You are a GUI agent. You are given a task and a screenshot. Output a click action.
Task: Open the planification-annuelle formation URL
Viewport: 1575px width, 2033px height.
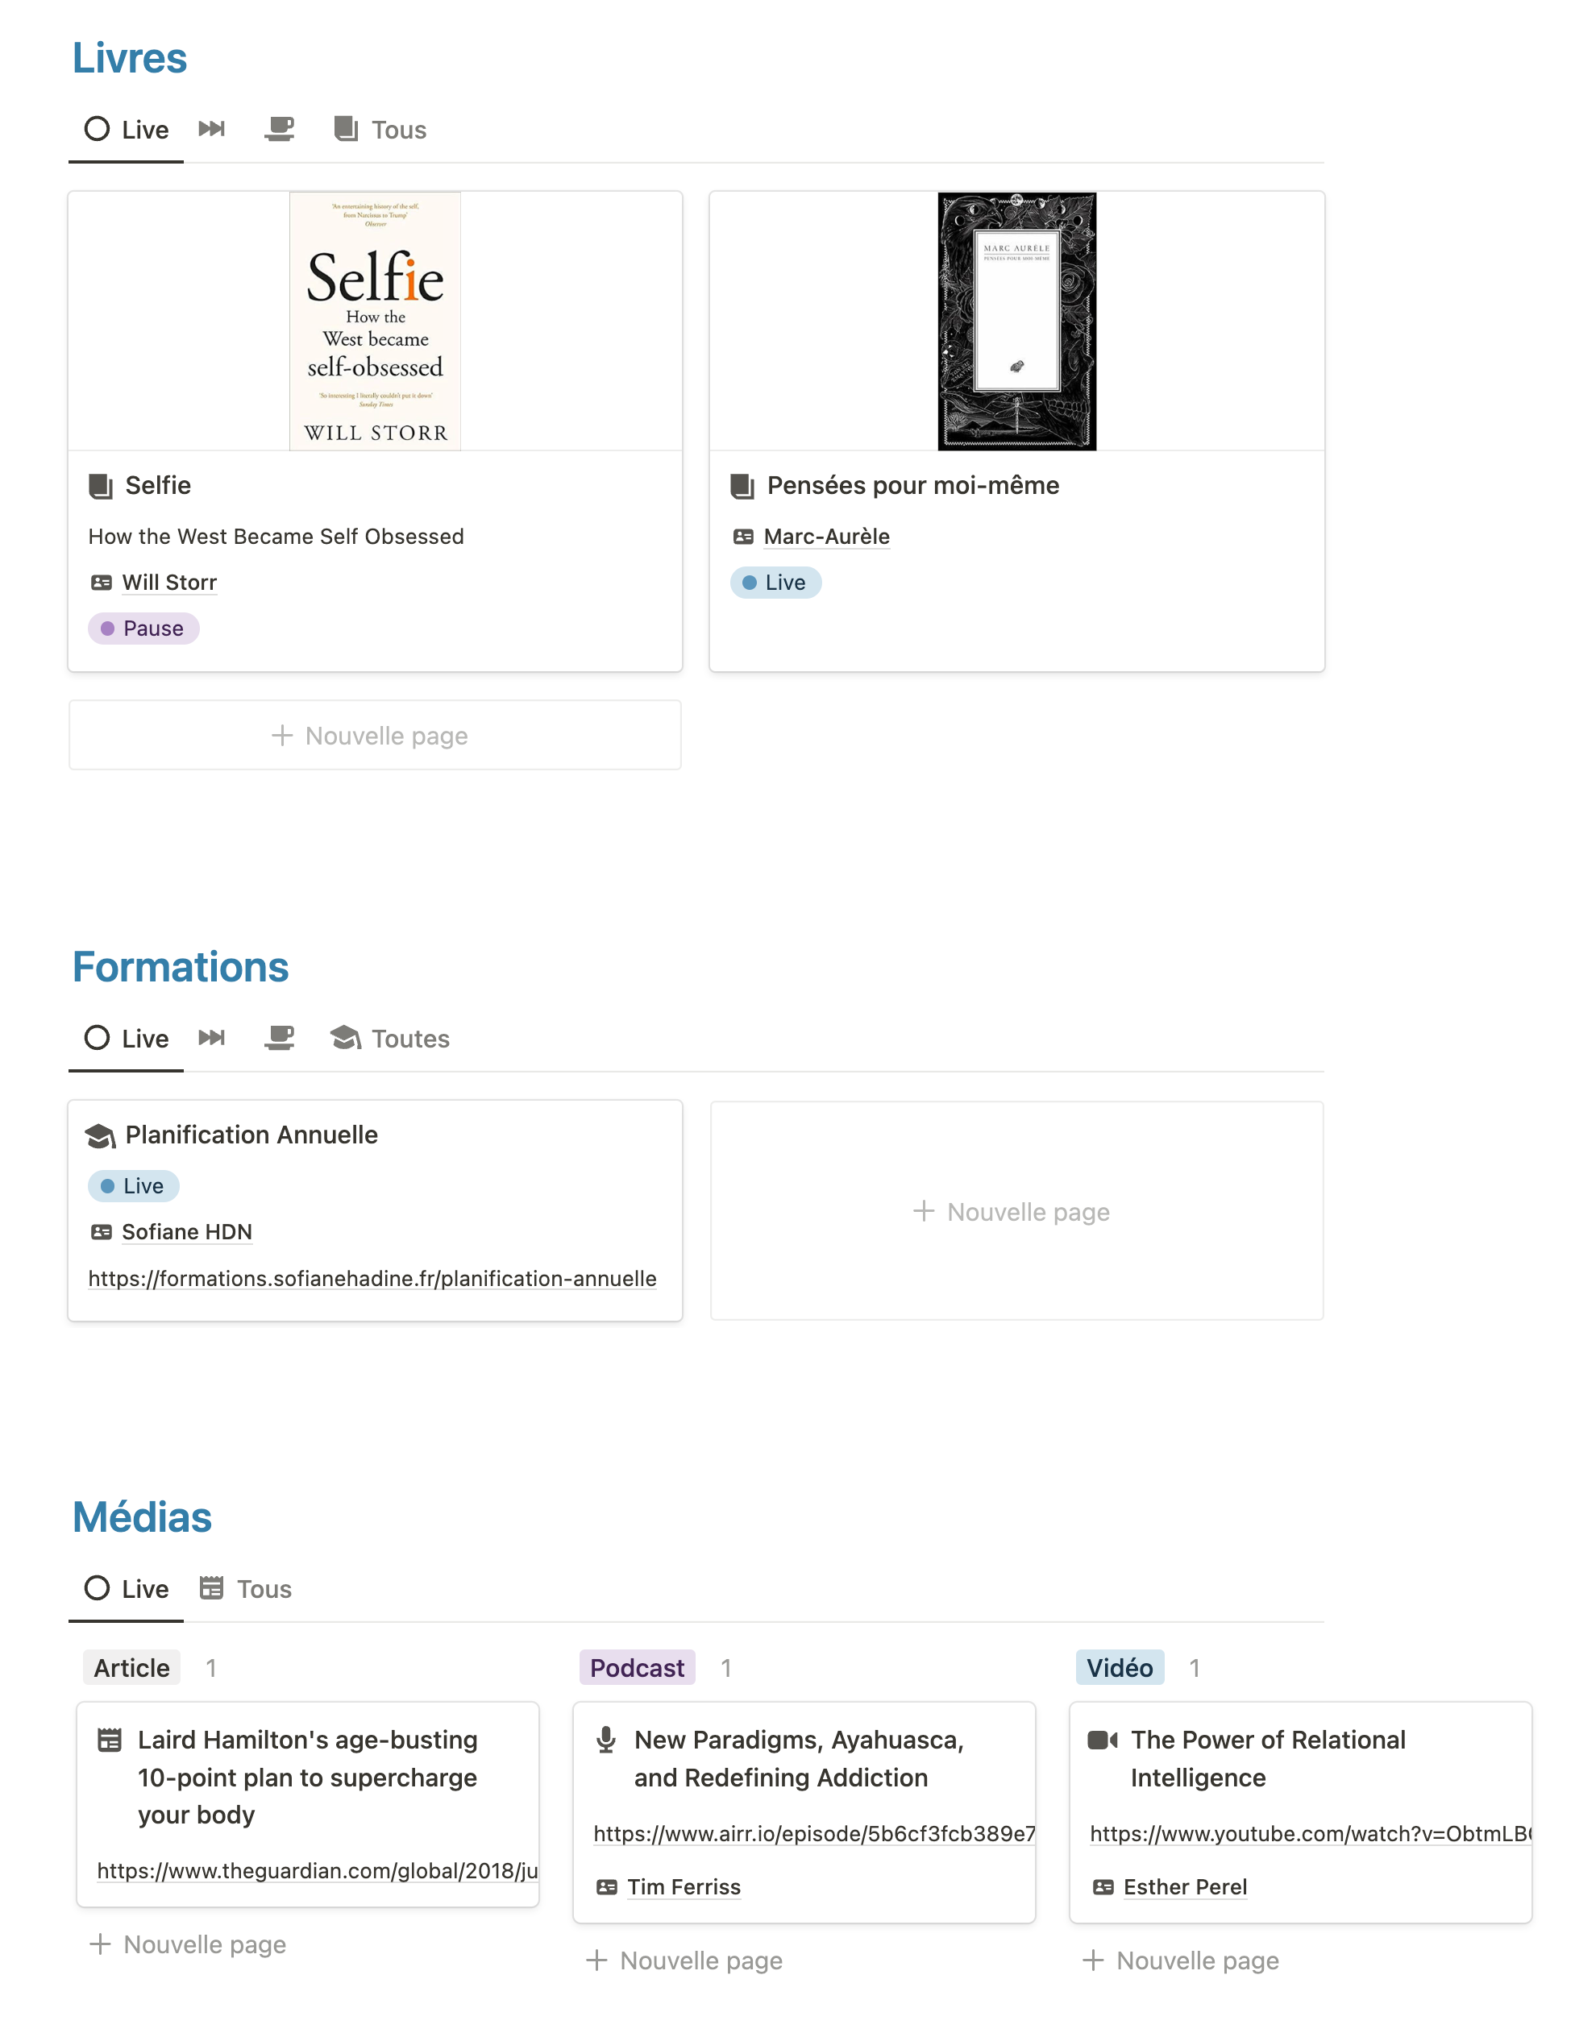point(372,1279)
